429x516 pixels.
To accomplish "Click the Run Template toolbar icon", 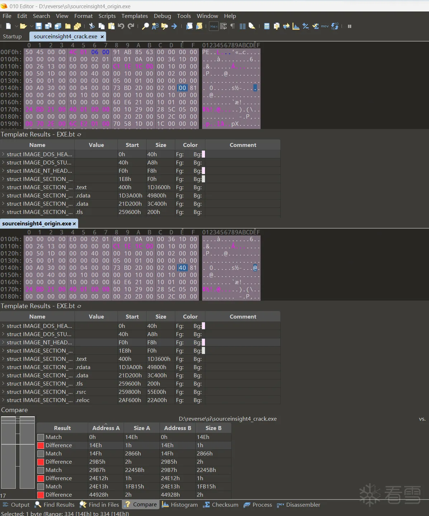I will coord(199,26).
